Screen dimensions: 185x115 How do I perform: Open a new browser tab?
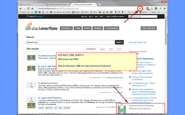(x=99, y=5)
